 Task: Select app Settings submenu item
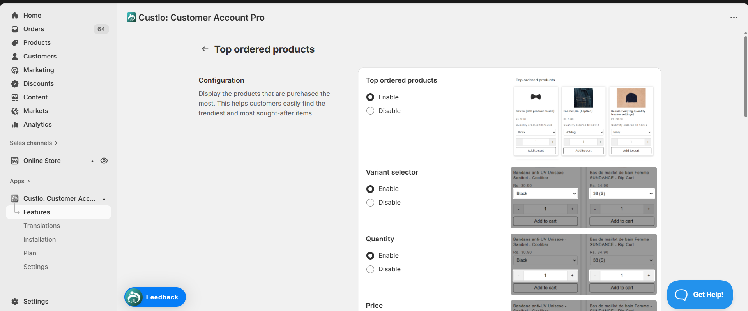35,267
